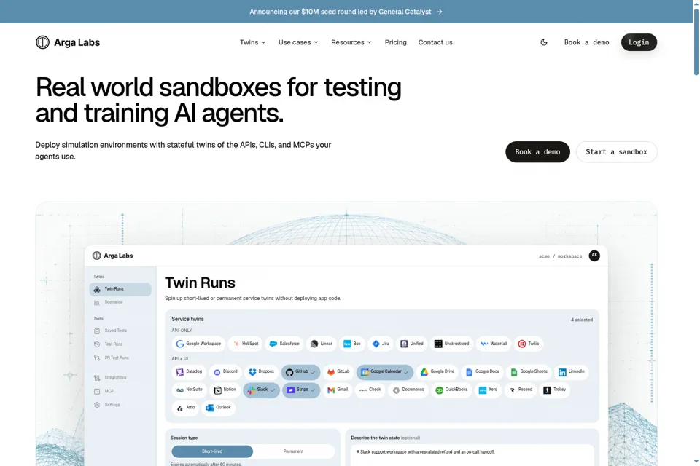Select the Notion twin chip
Screen dimensions: 700x466
[x=225, y=390]
